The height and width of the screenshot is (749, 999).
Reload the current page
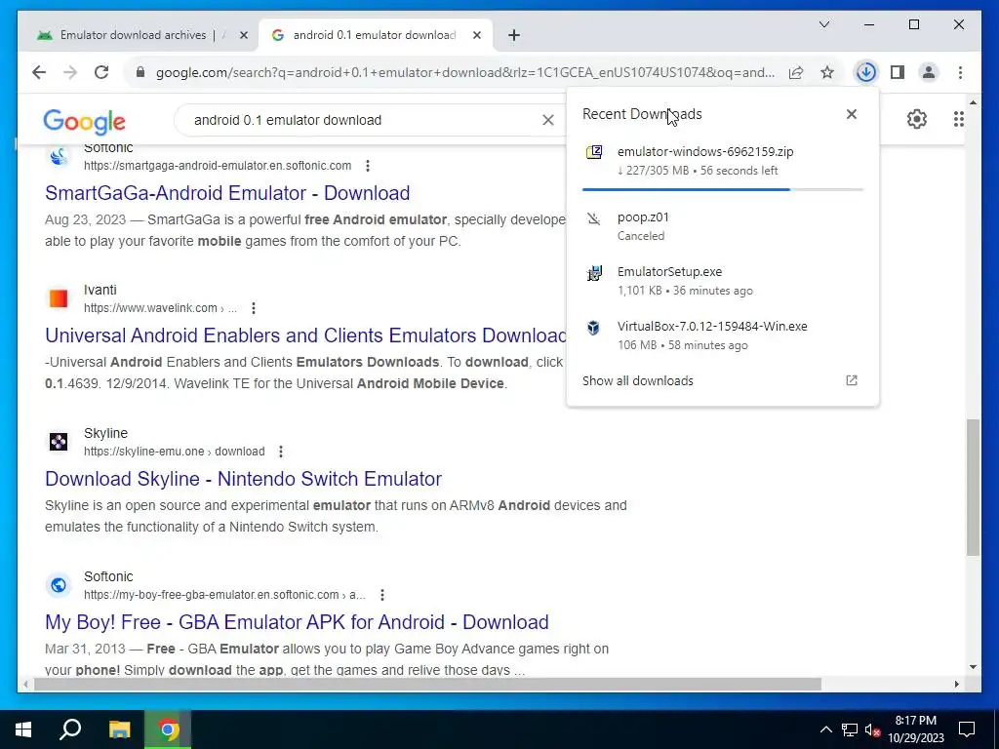point(101,72)
